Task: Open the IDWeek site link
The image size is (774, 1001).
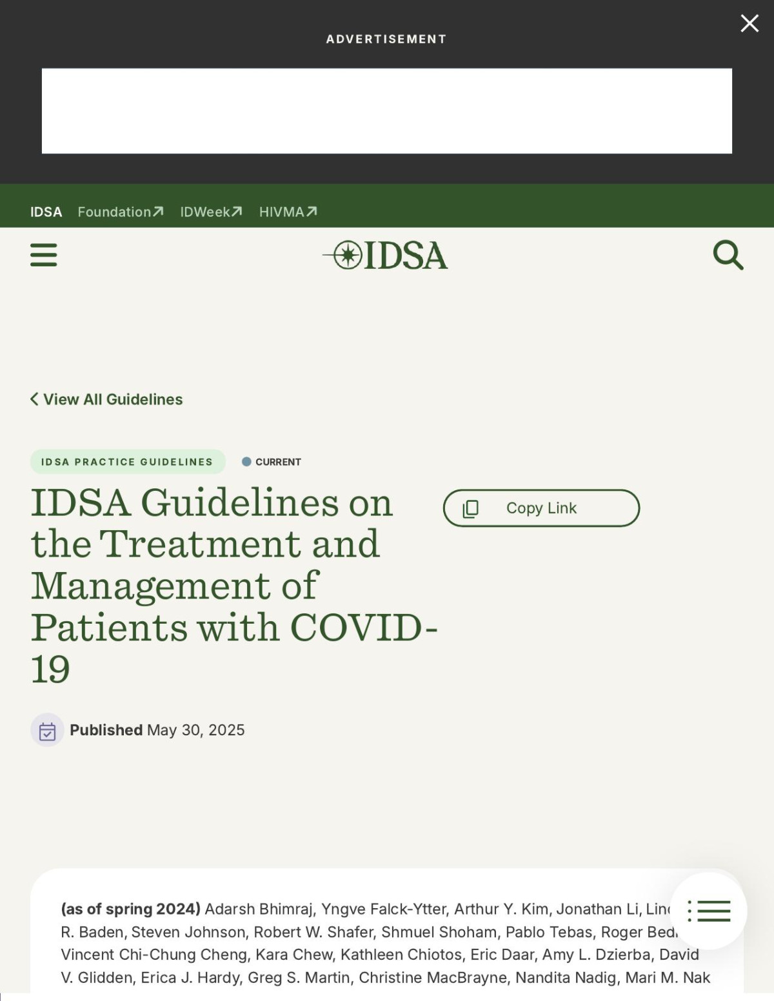Action: pyautogui.click(x=205, y=212)
